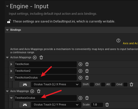138x109 pixels.
Task: Click the warning exclamation icon near Axis and Action text
Action: [118, 40]
